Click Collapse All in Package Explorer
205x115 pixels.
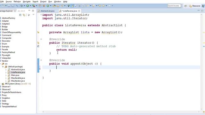pos(20,15)
